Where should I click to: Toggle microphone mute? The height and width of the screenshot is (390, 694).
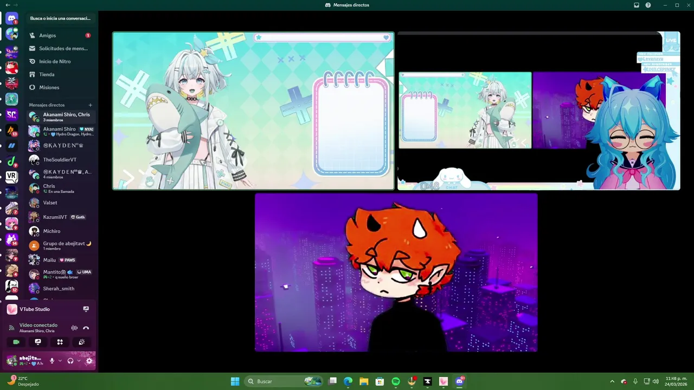tap(52, 361)
